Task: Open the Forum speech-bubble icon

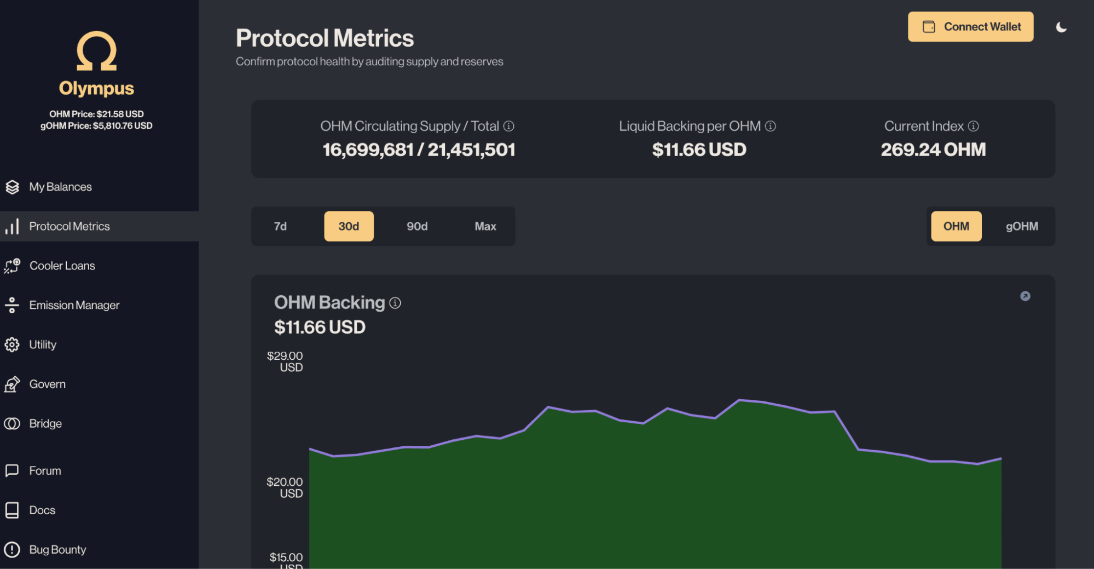Action: (12, 470)
